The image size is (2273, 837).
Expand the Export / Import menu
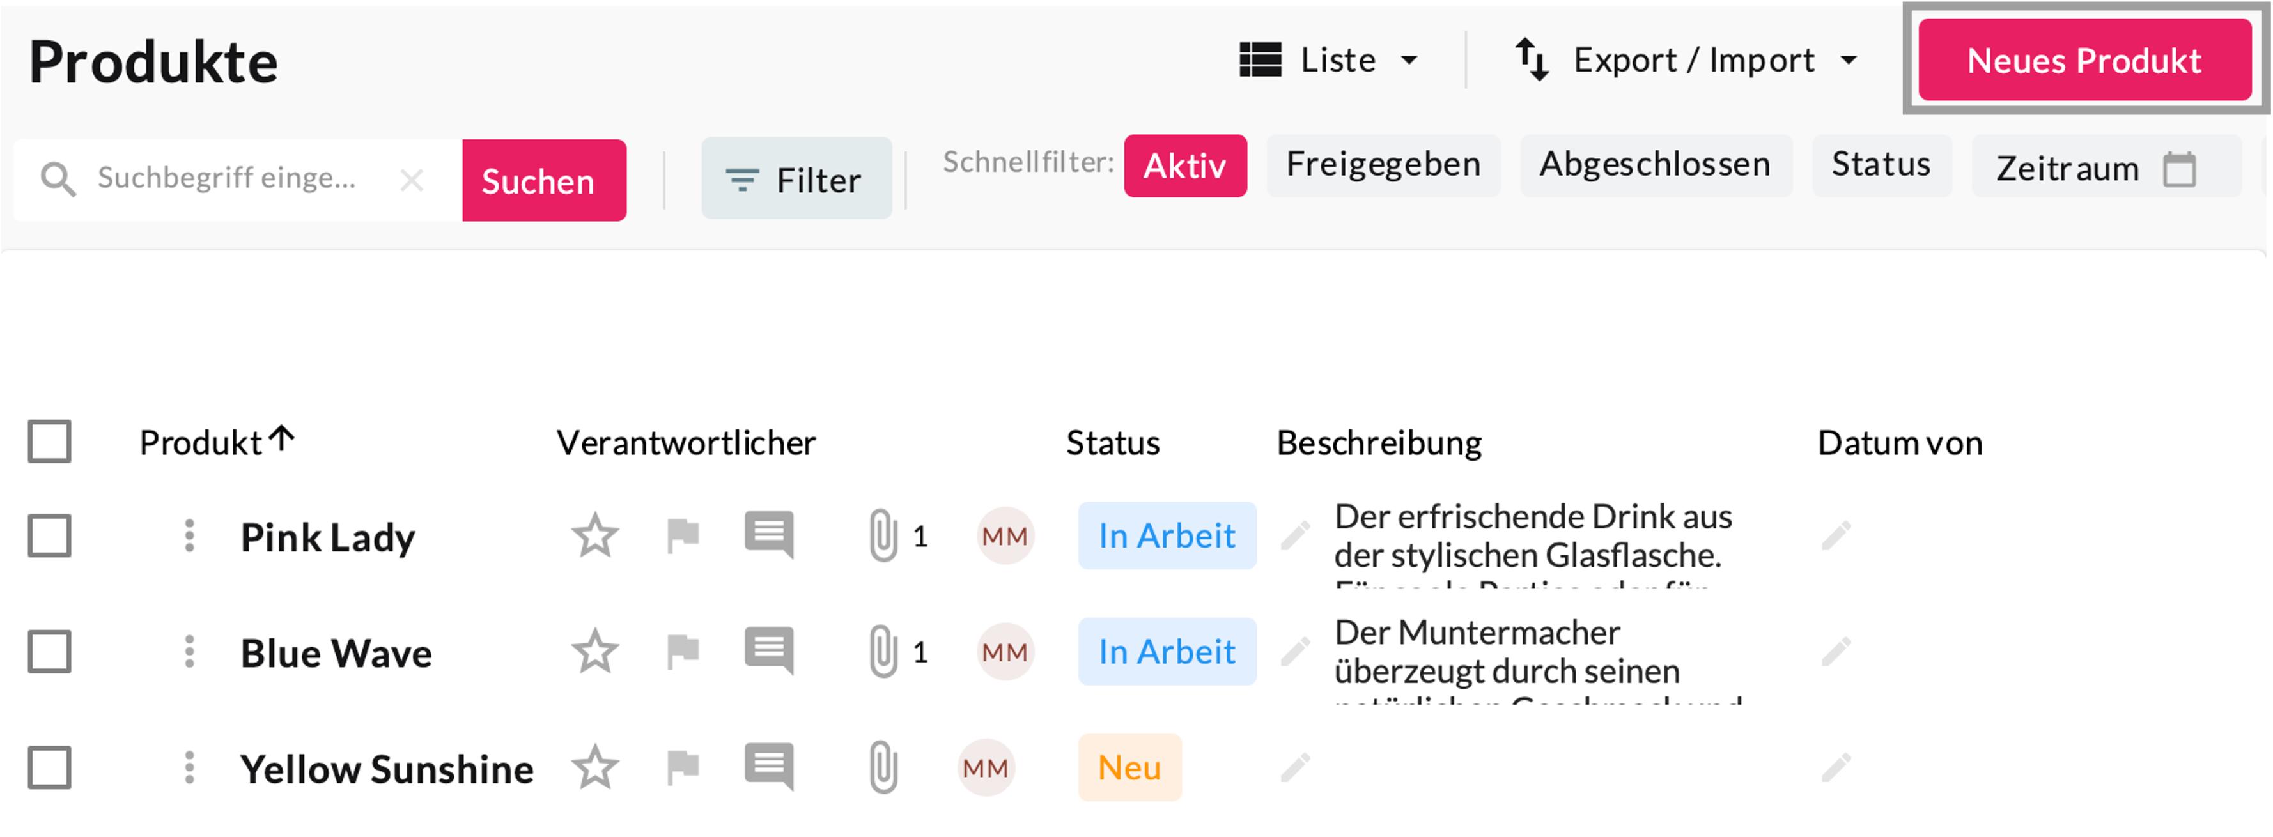[x=1686, y=60]
